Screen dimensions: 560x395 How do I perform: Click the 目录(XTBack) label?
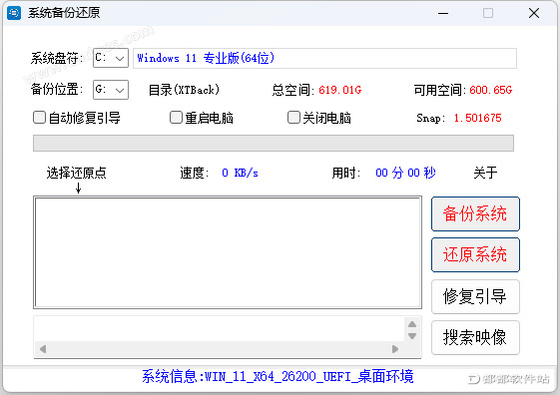[184, 90]
